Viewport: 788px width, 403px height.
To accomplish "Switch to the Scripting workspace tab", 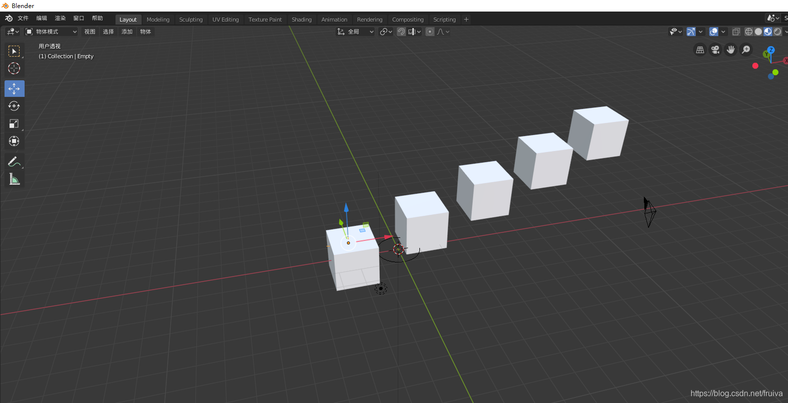I will point(444,20).
